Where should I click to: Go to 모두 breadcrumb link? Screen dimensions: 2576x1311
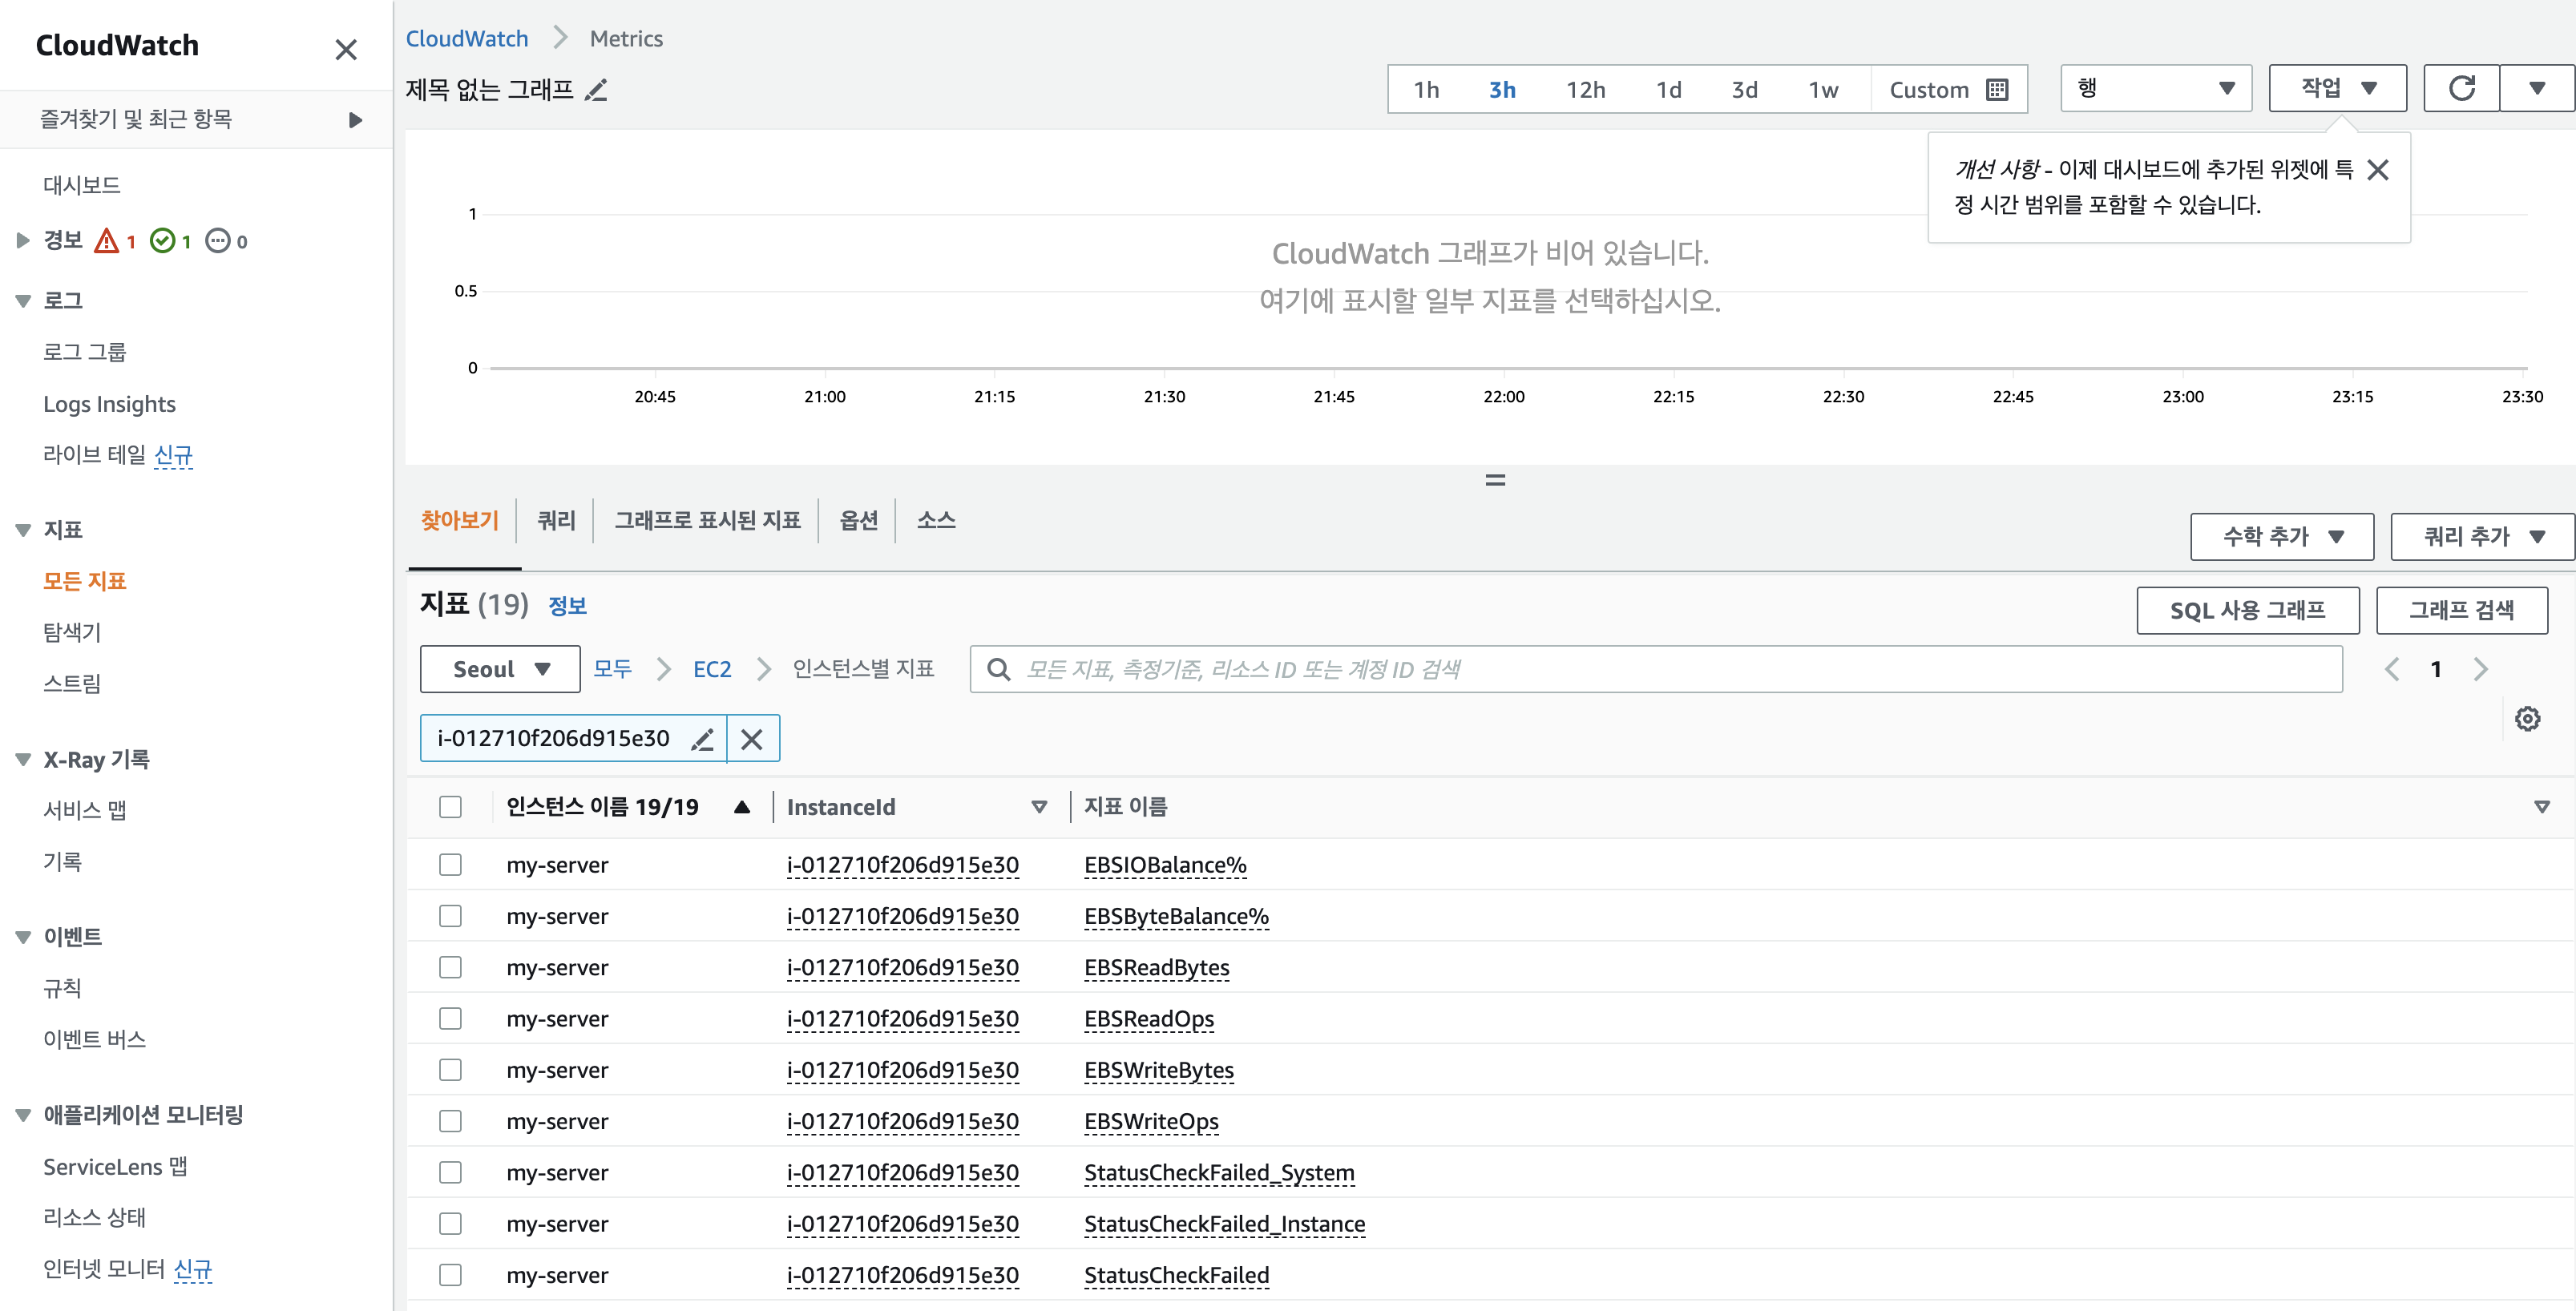[x=612, y=669]
